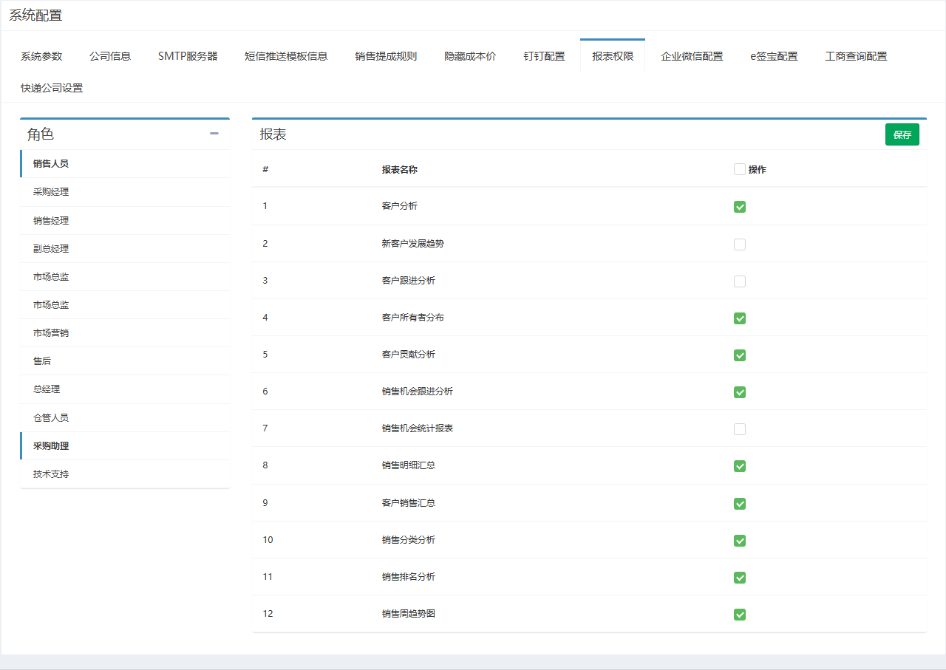This screenshot has width=946, height=670.
Task: Toggle the 销售机会跟进分析 checkbox
Action: [740, 392]
